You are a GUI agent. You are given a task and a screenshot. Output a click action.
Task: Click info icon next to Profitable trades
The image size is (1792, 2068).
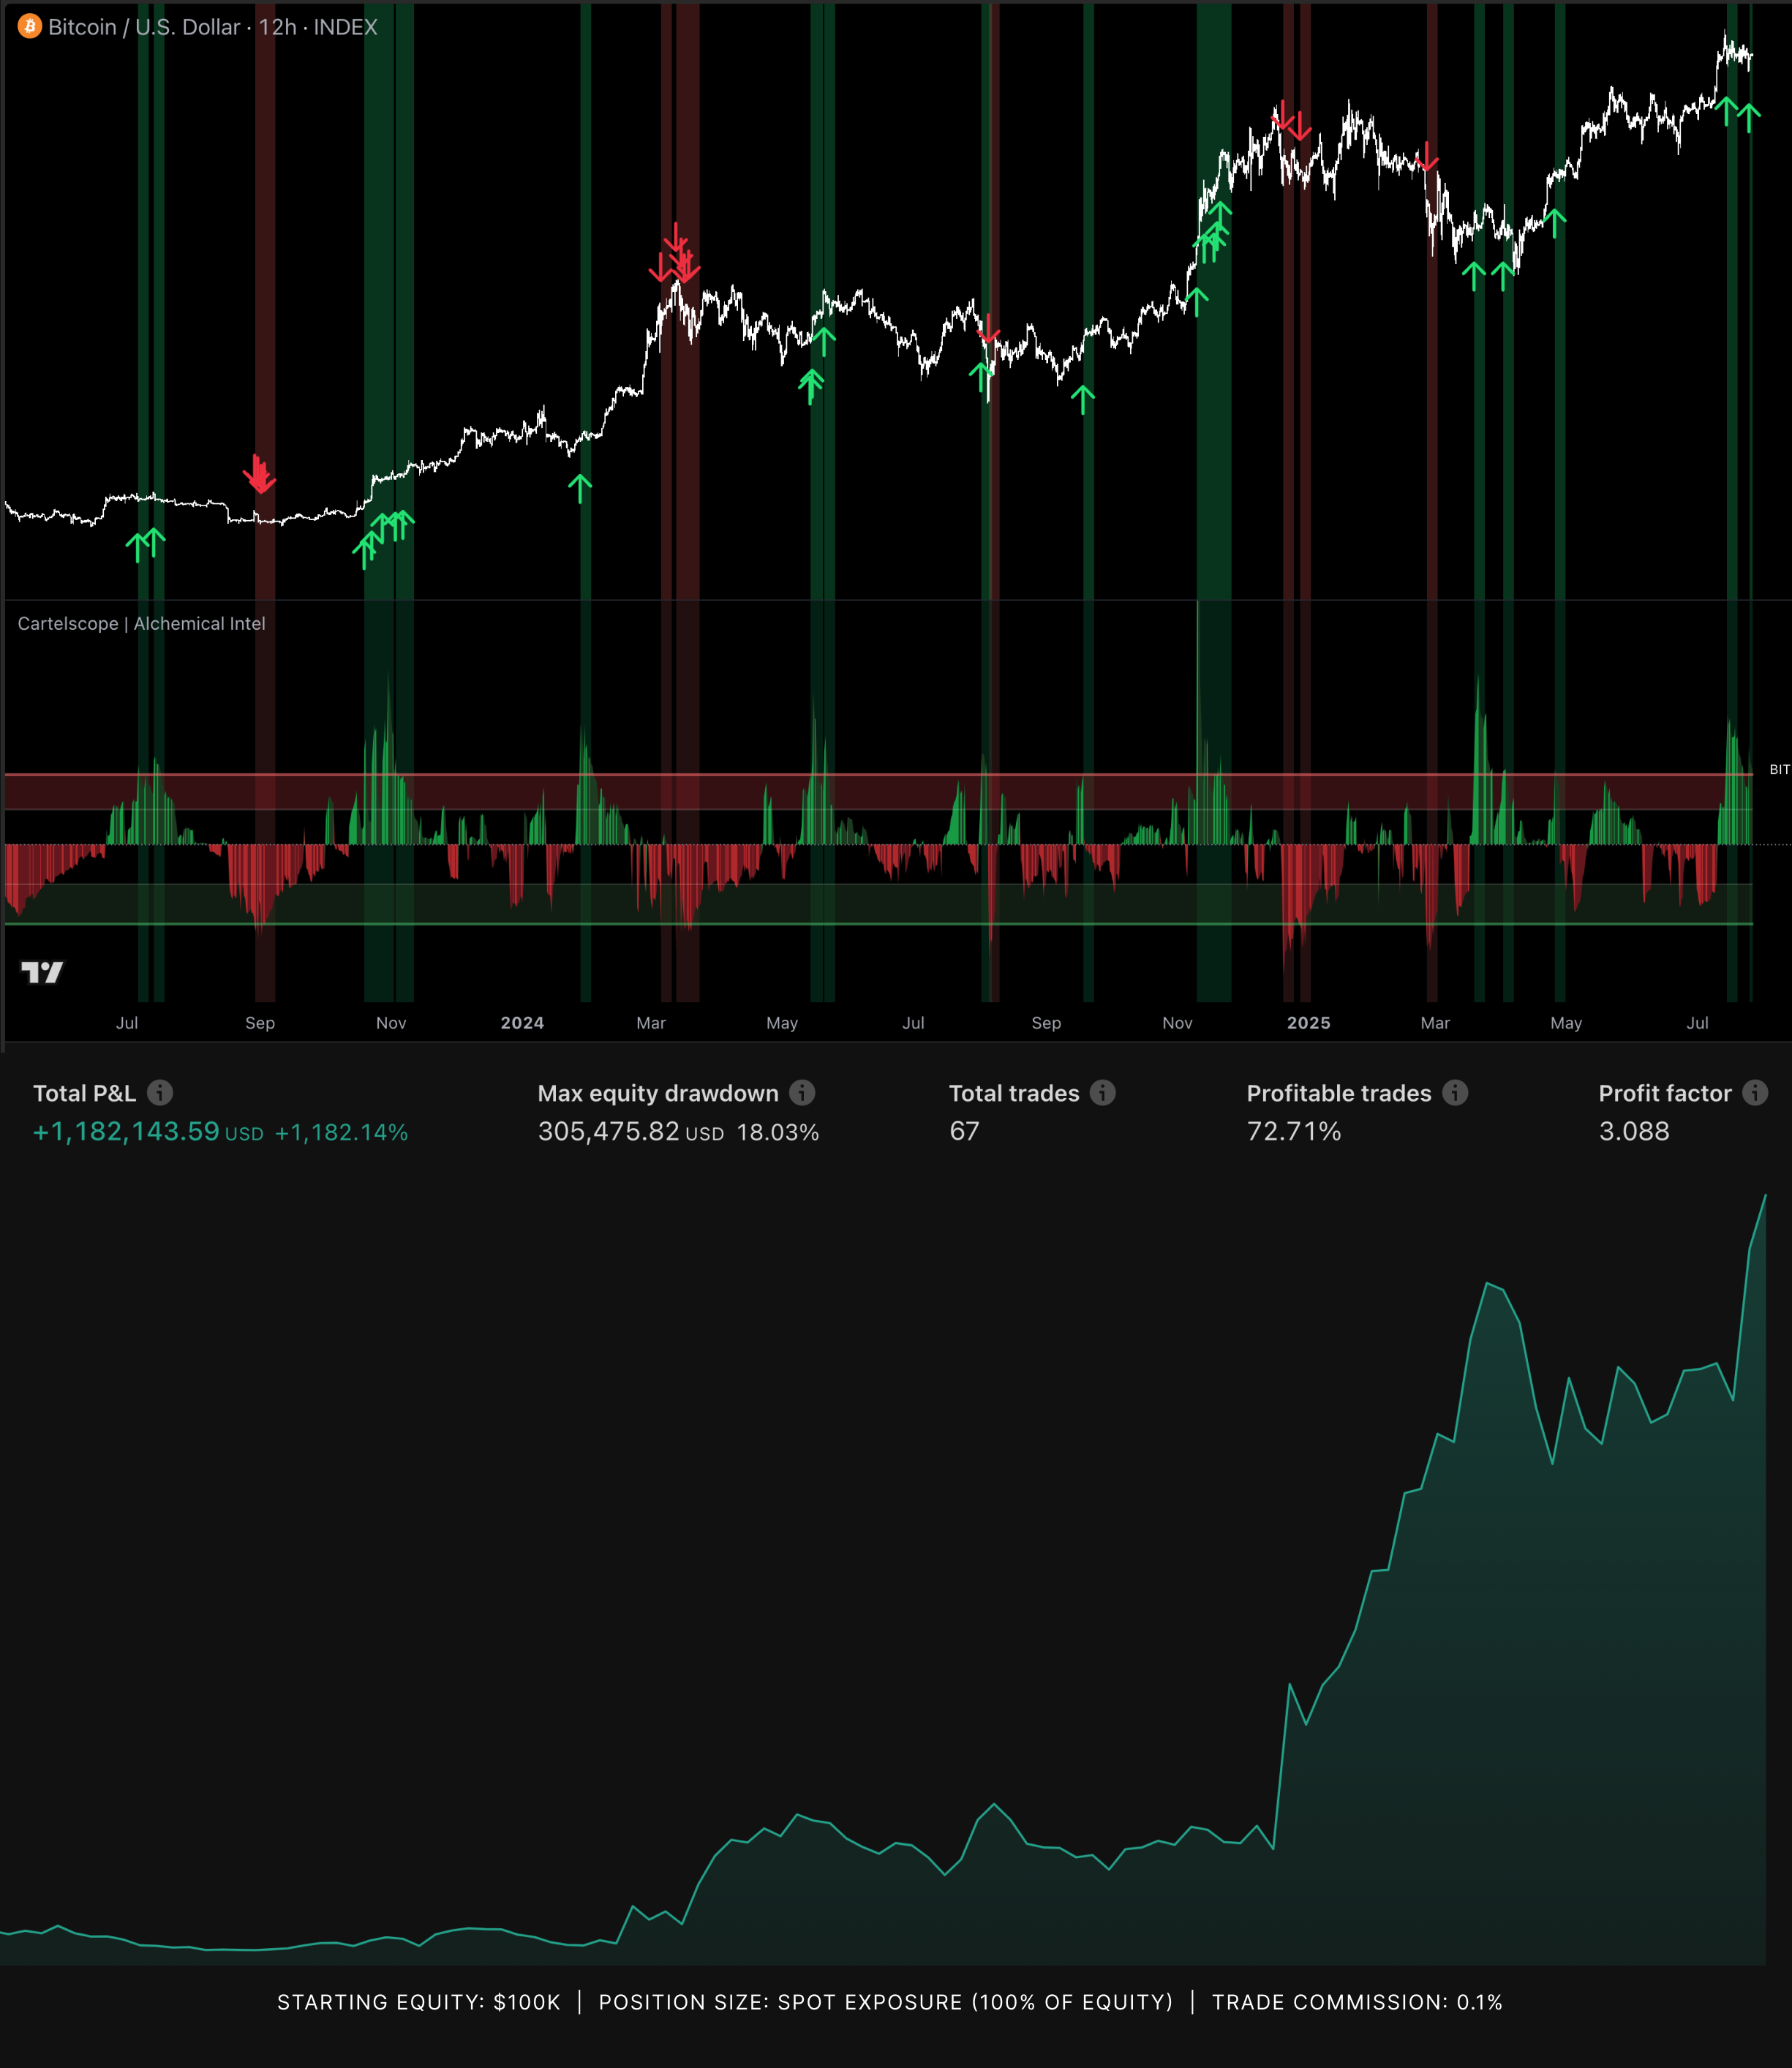pyautogui.click(x=1456, y=1092)
